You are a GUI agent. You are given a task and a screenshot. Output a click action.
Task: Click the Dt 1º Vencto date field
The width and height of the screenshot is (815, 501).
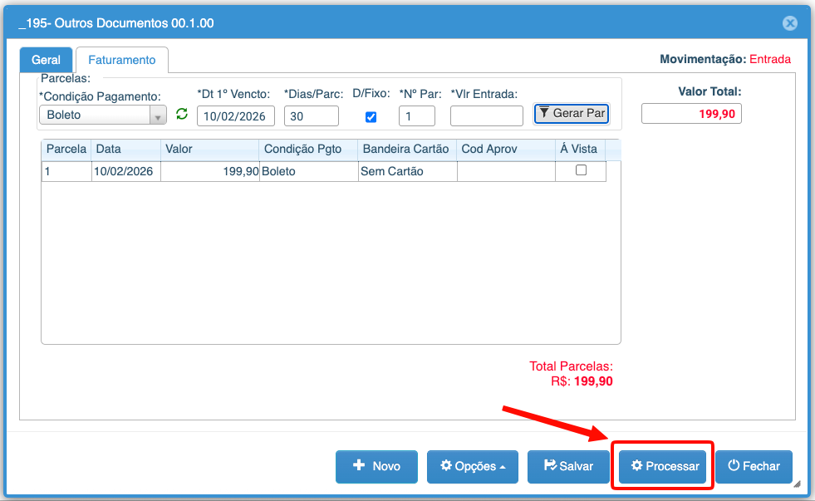tap(235, 115)
